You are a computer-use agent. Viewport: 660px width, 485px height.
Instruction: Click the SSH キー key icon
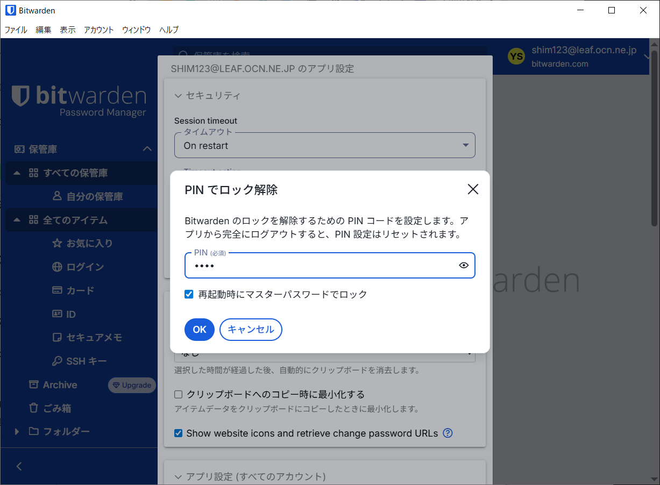coord(57,361)
